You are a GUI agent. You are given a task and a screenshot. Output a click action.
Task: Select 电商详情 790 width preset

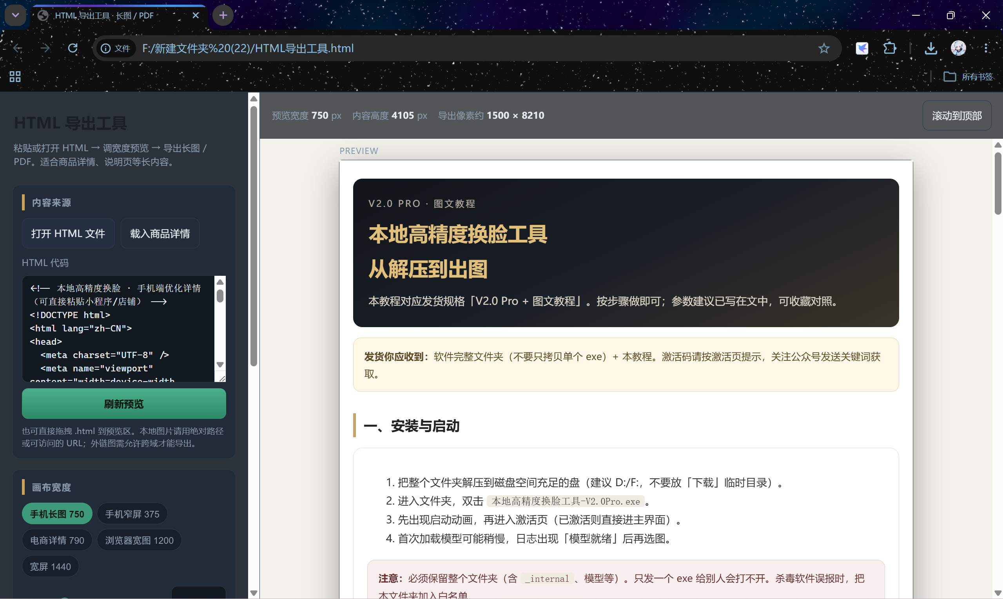[x=57, y=540]
